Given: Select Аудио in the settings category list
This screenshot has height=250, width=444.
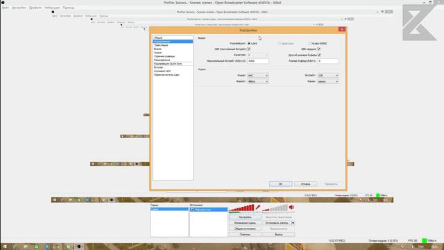Looking at the screenshot, I should click(173, 53).
